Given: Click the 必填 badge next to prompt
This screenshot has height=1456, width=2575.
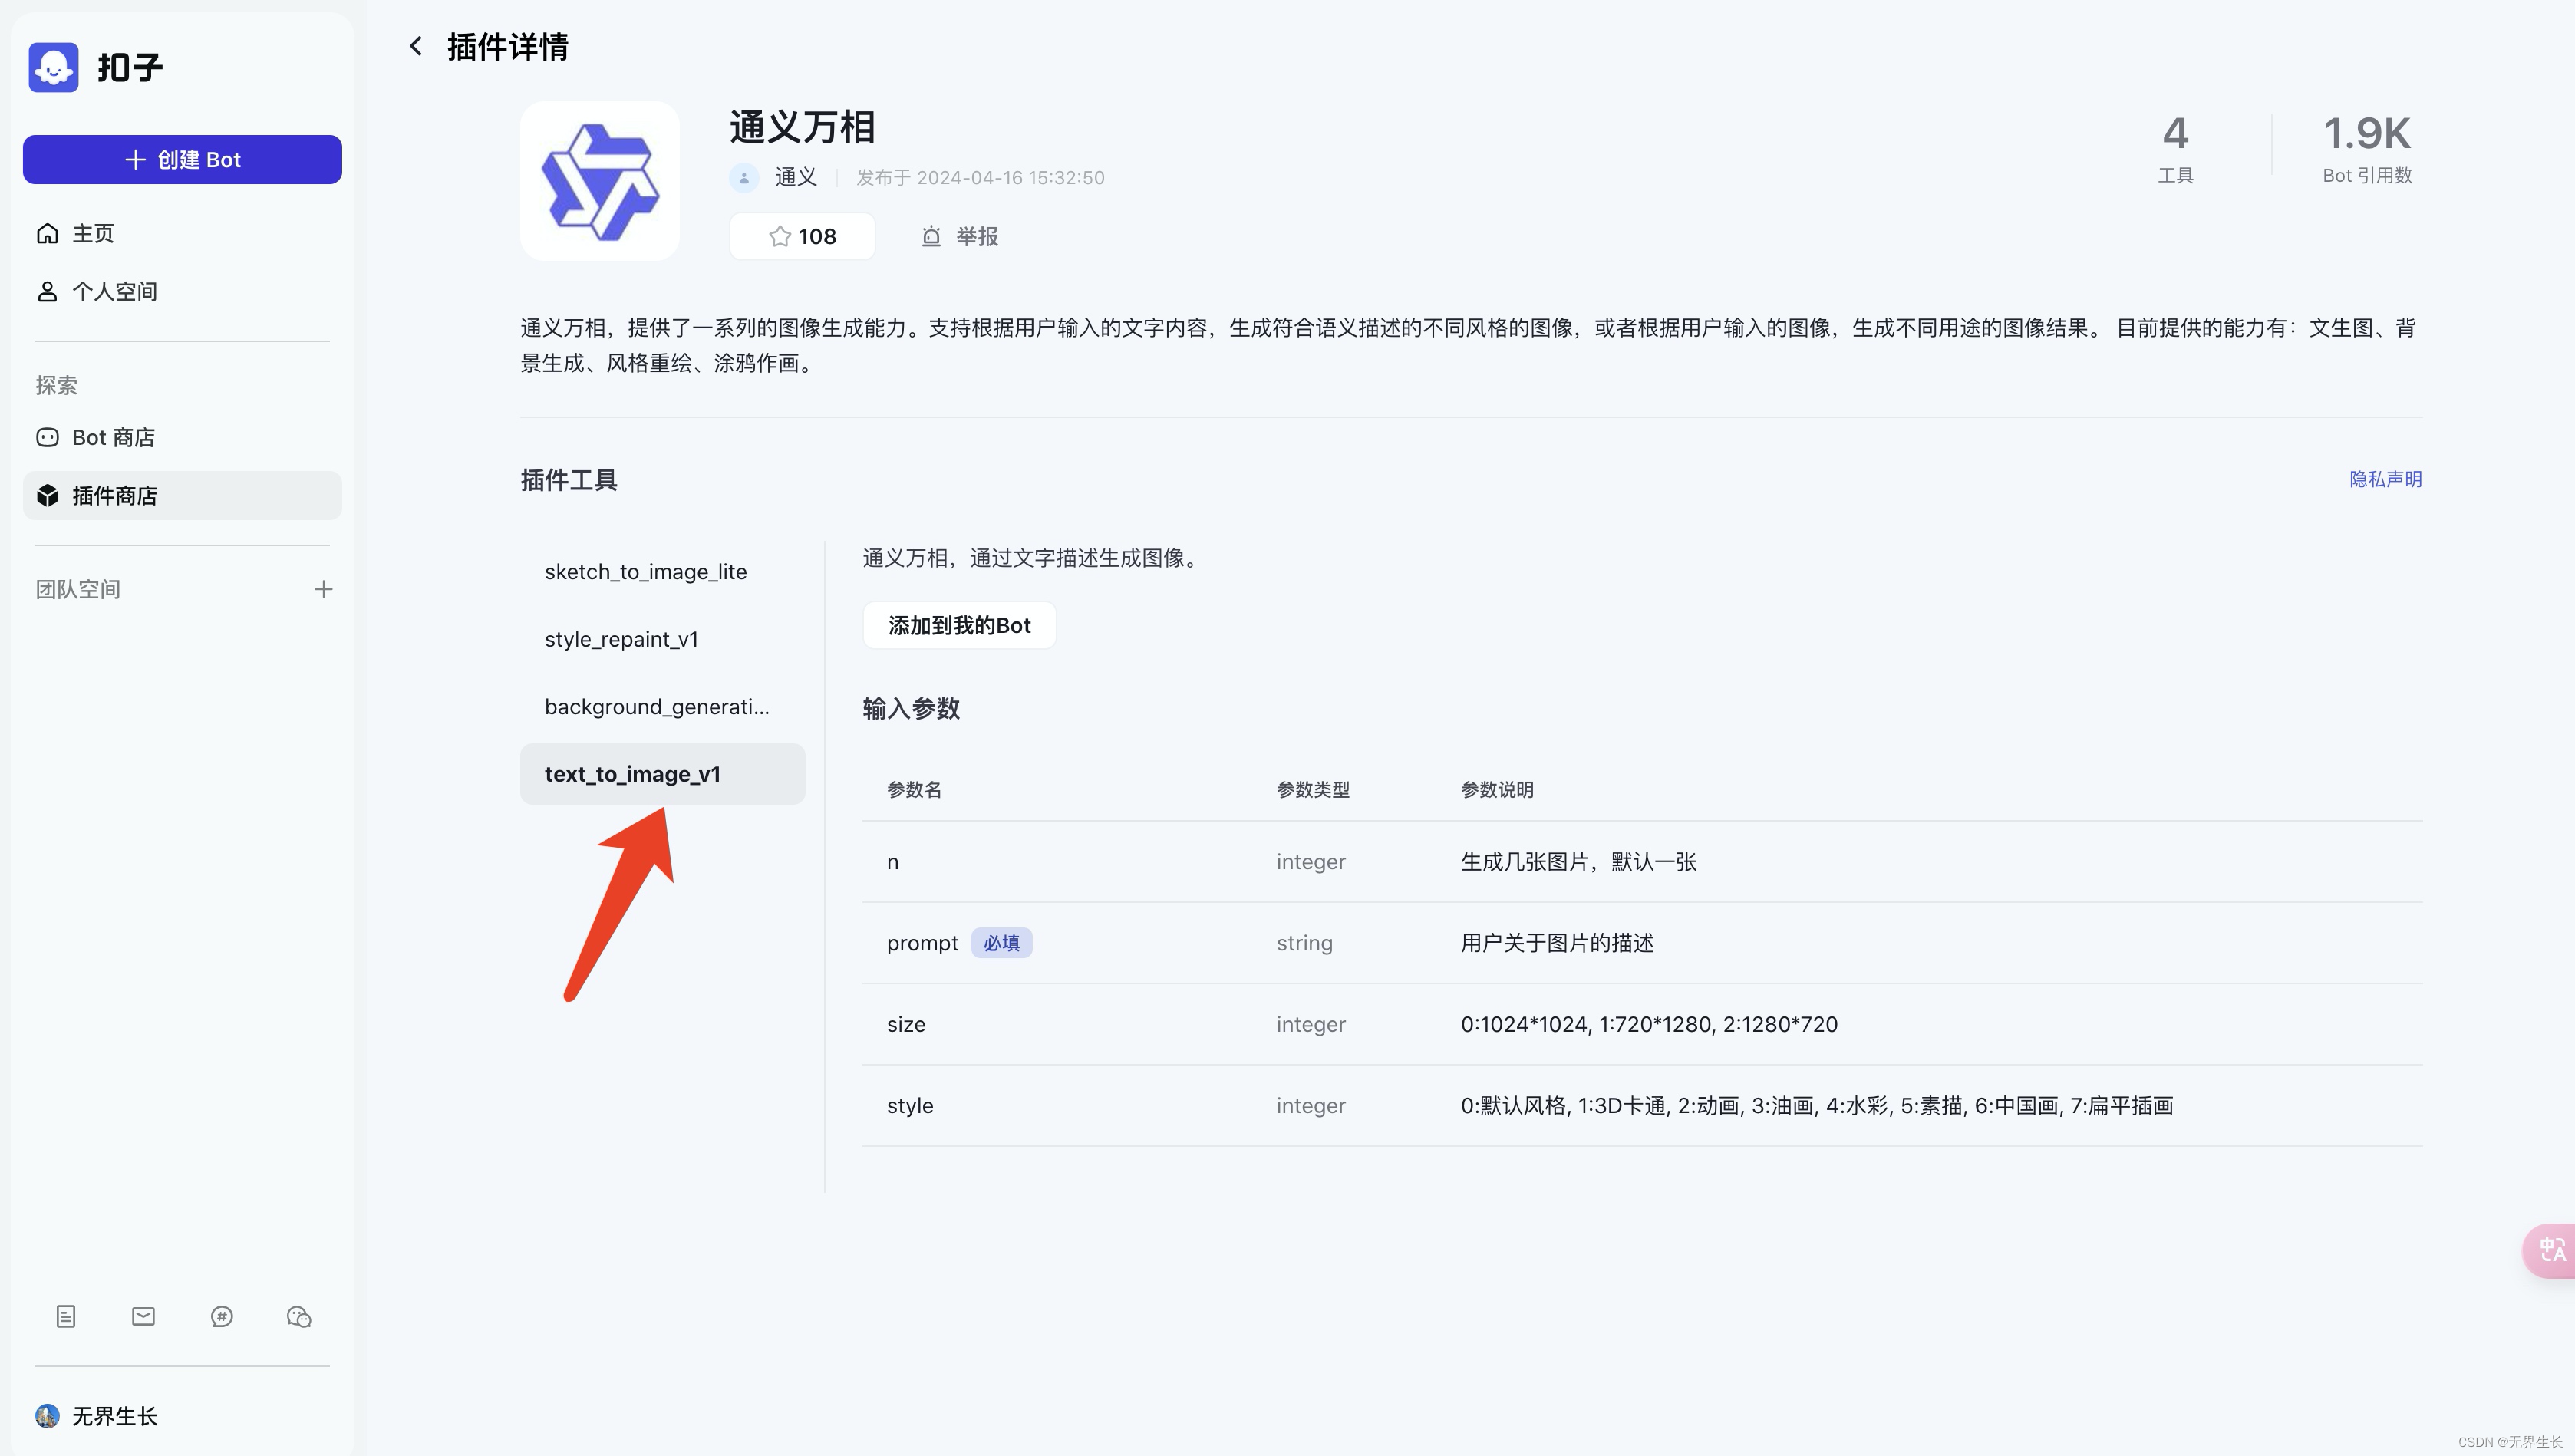Looking at the screenshot, I should click(1001, 943).
